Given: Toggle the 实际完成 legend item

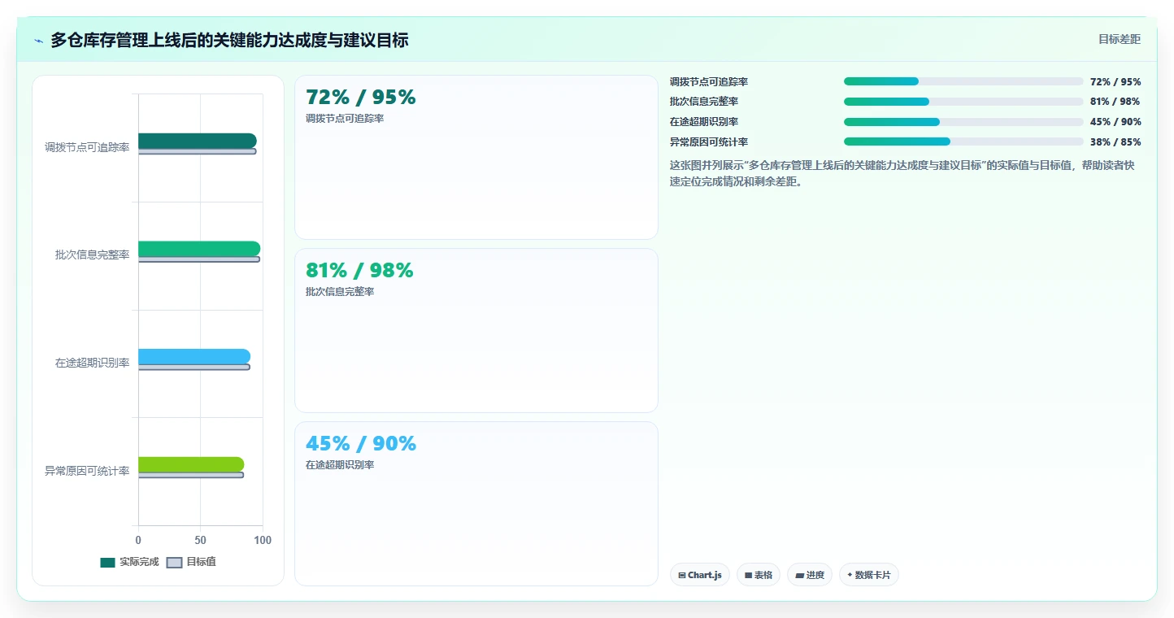Looking at the screenshot, I should tap(129, 562).
